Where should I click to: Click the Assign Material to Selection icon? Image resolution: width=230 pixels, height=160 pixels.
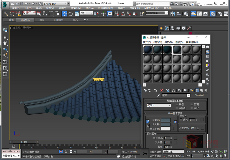click(x=155, y=90)
